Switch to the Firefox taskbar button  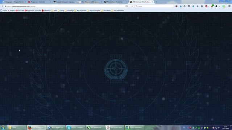point(36,127)
